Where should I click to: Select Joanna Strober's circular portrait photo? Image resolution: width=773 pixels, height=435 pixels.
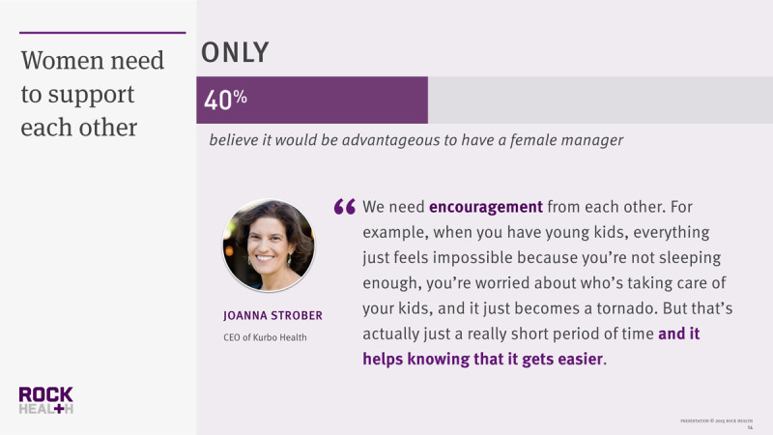[269, 246]
